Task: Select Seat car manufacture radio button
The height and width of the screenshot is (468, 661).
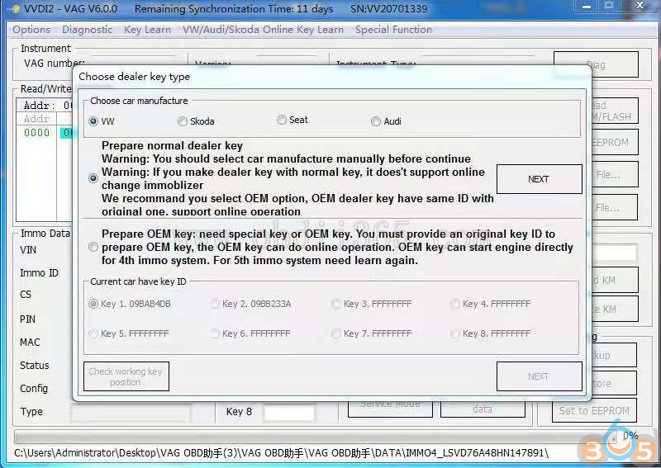Action: pyautogui.click(x=281, y=120)
